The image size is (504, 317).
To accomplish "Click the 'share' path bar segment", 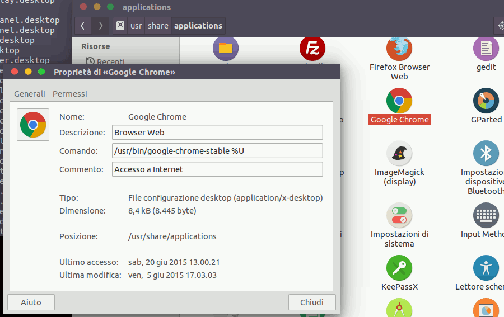I will 158,26.
